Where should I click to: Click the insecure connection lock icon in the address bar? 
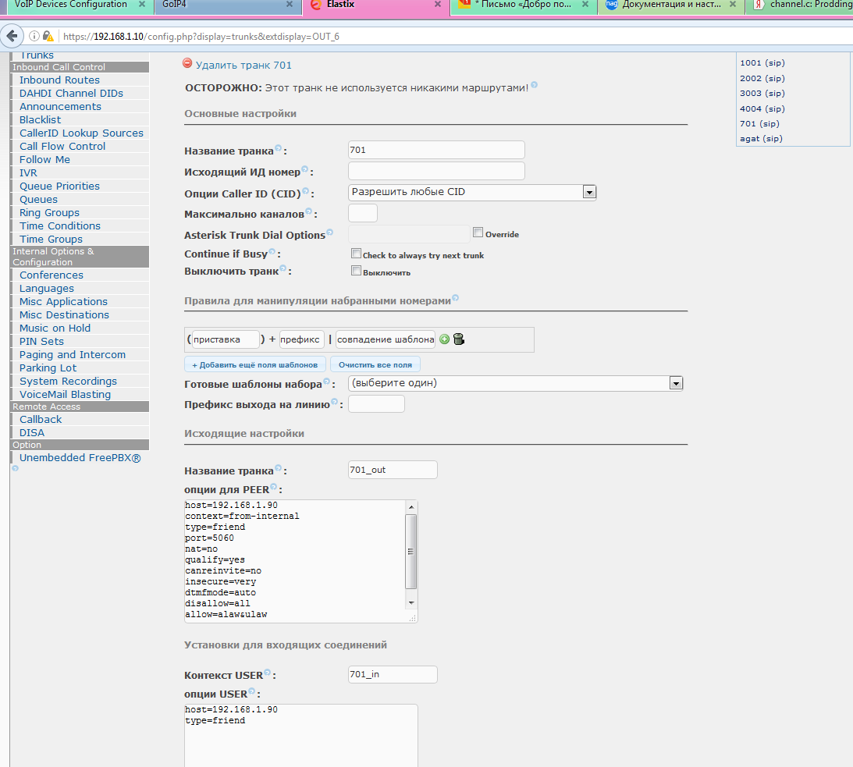click(x=48, y=36)
